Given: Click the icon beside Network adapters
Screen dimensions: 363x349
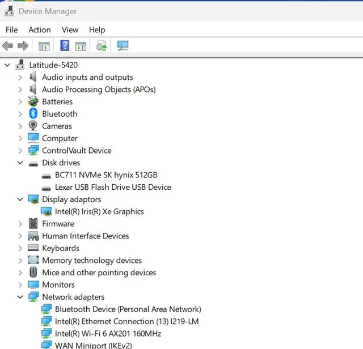Looking at the screenshot, I should point(33,297).
